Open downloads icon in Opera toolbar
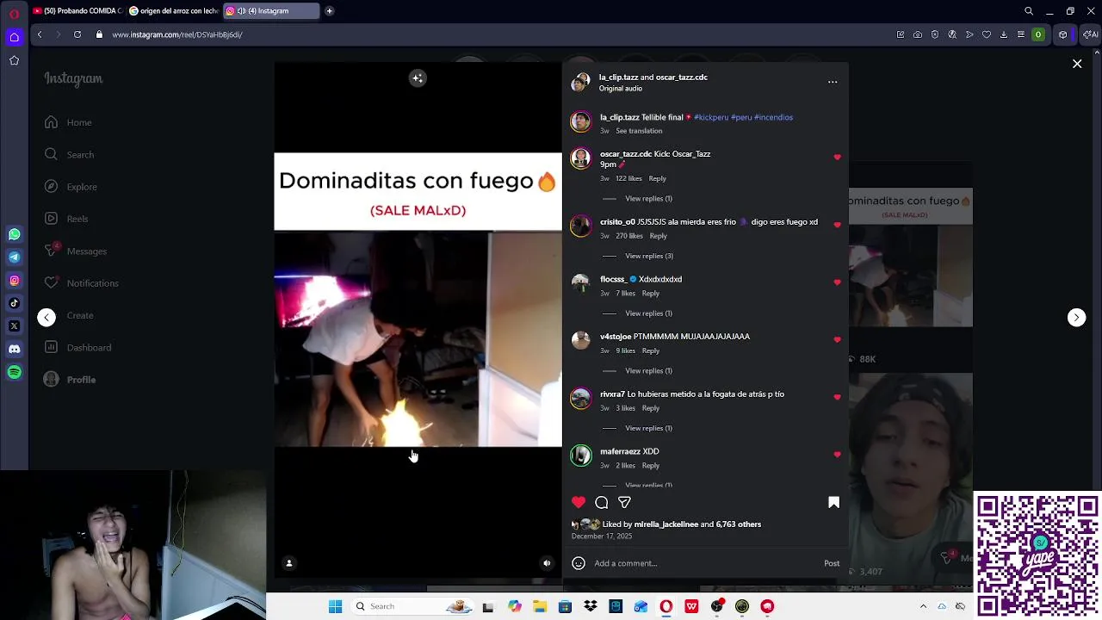Screen dimensions: 1102x620 pyautogui.click(x=1003, y=34)
